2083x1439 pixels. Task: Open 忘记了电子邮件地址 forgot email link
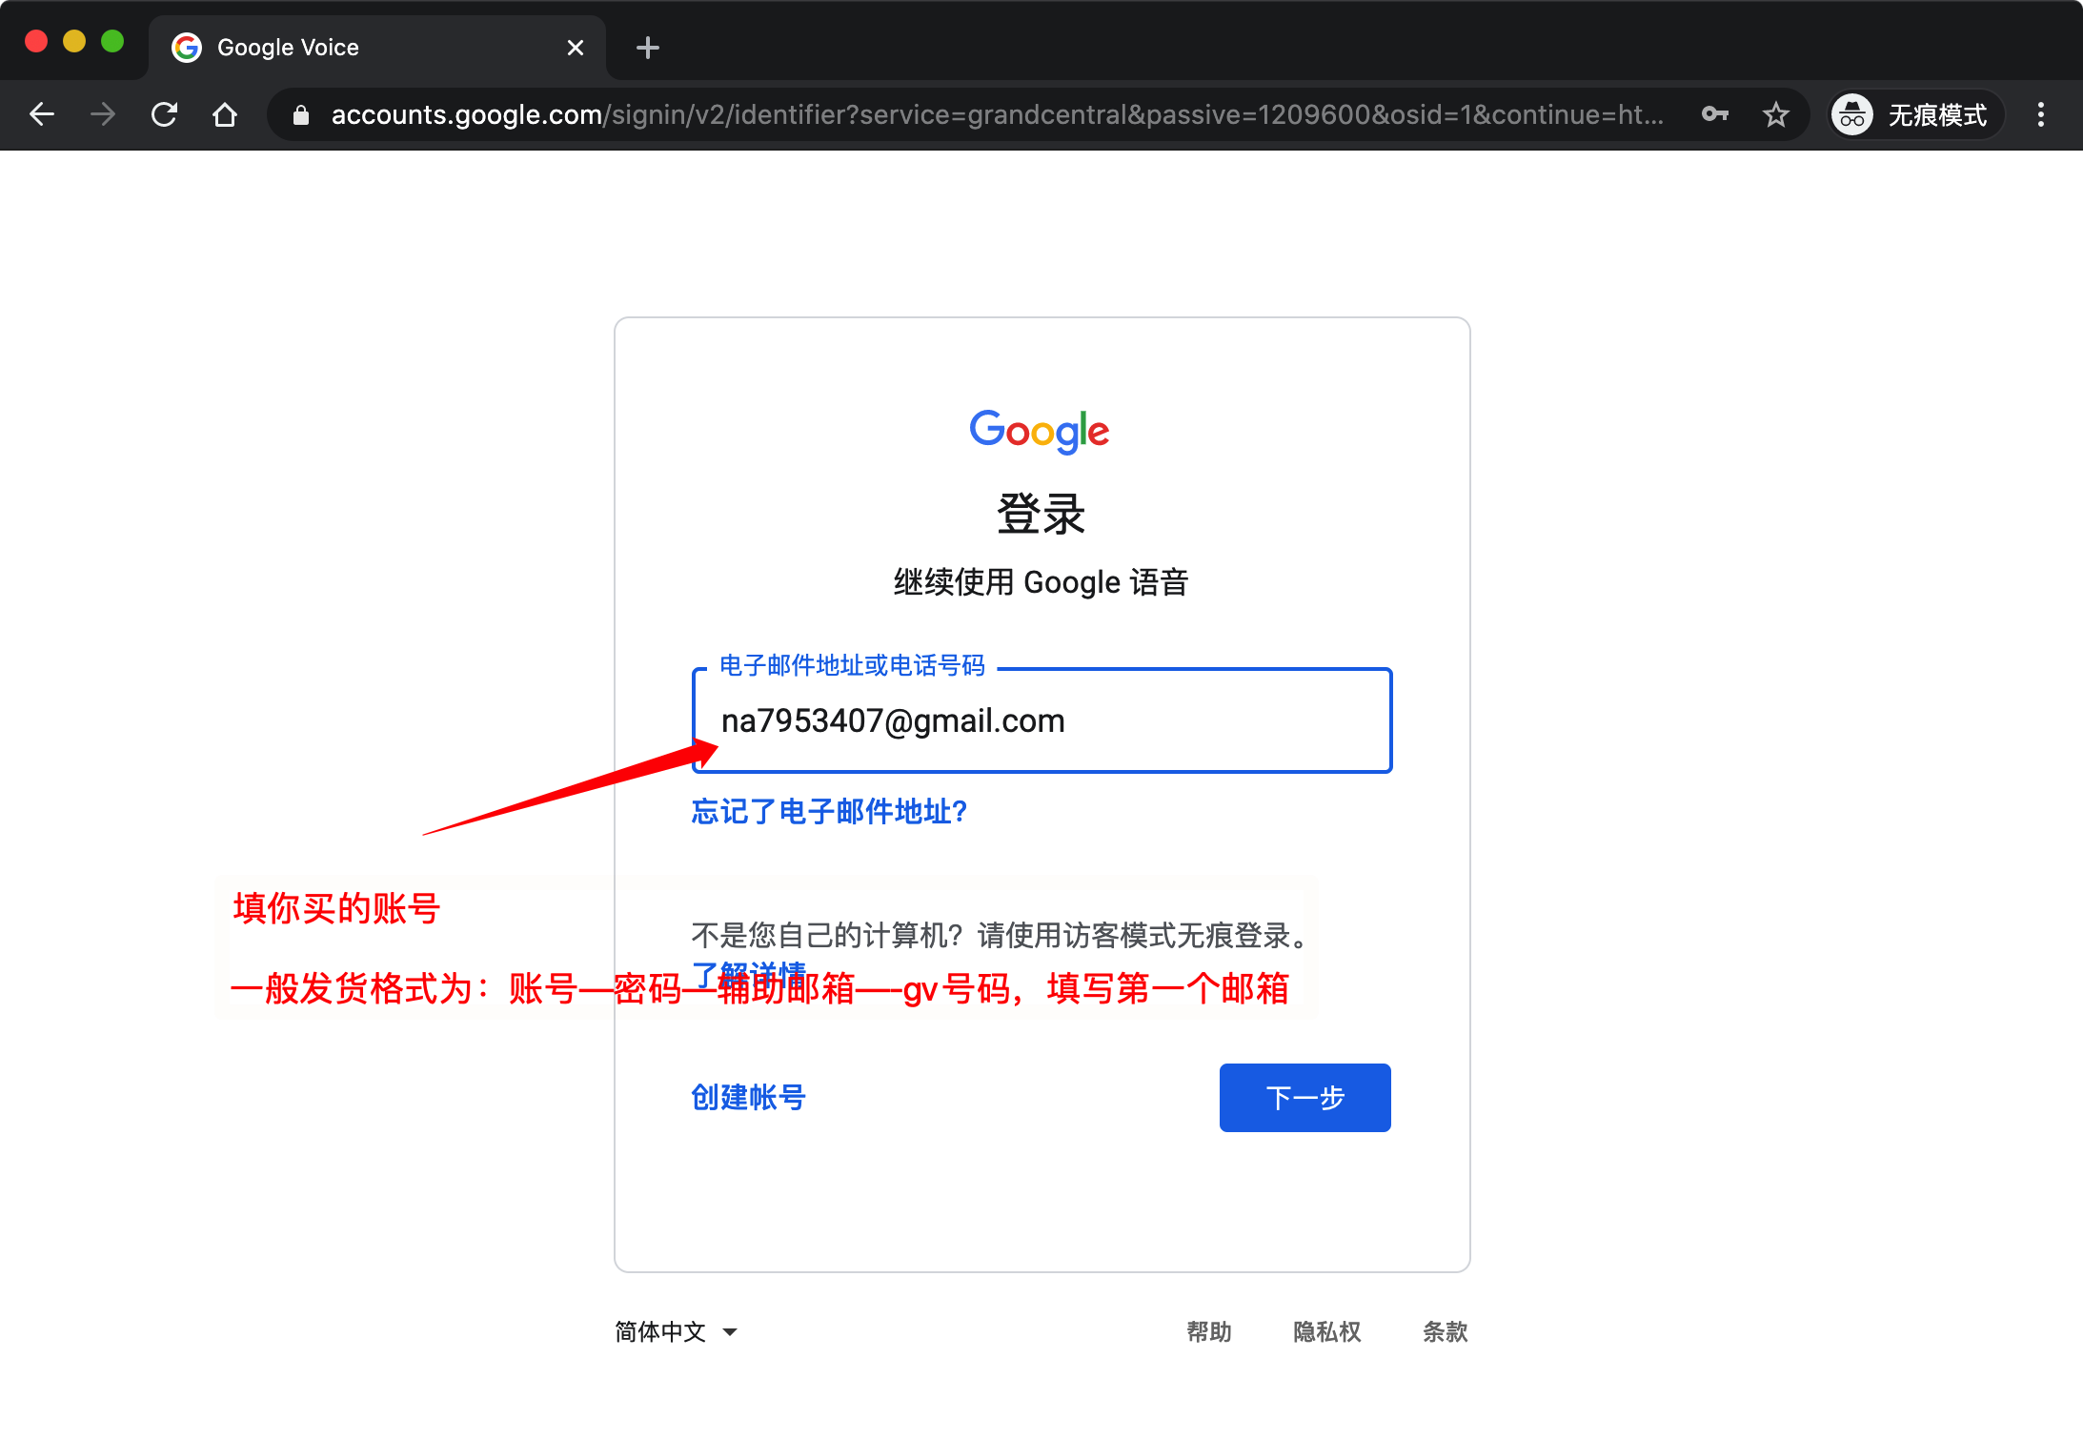click(x=829, y=812)
